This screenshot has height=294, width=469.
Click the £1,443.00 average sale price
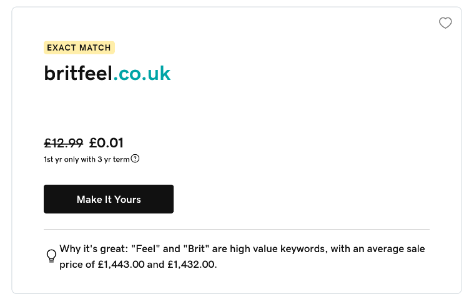121,265
